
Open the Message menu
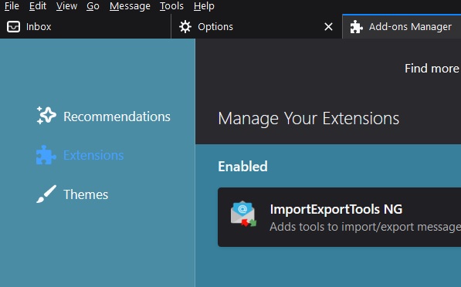pyautogui.click(x=130, y=6)
